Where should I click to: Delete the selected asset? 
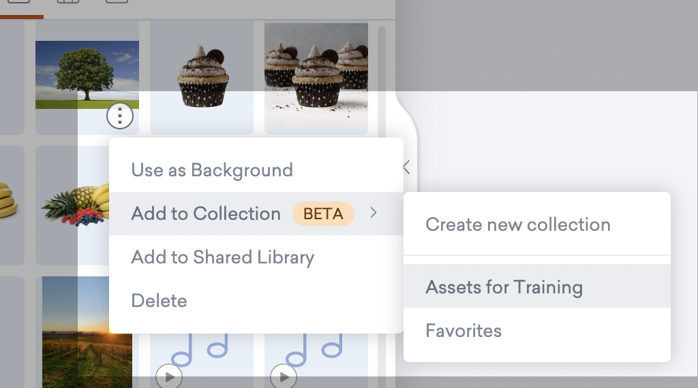point(159,301)
